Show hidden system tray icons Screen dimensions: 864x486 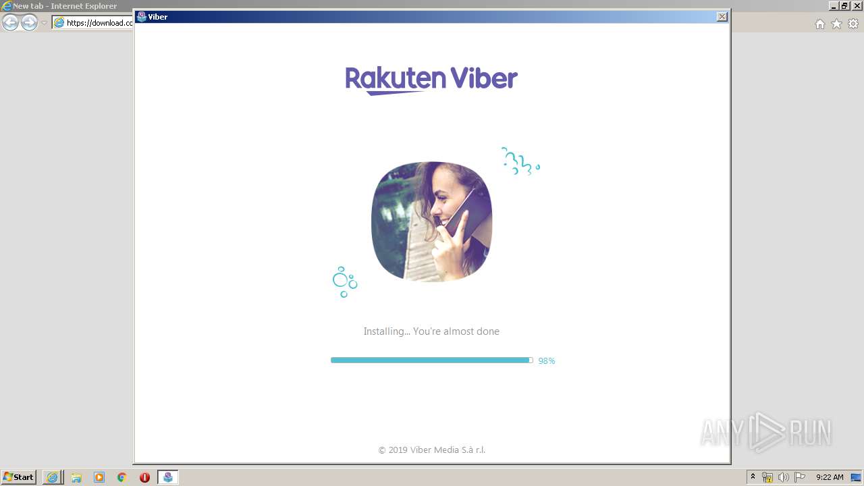coord(753,477)
